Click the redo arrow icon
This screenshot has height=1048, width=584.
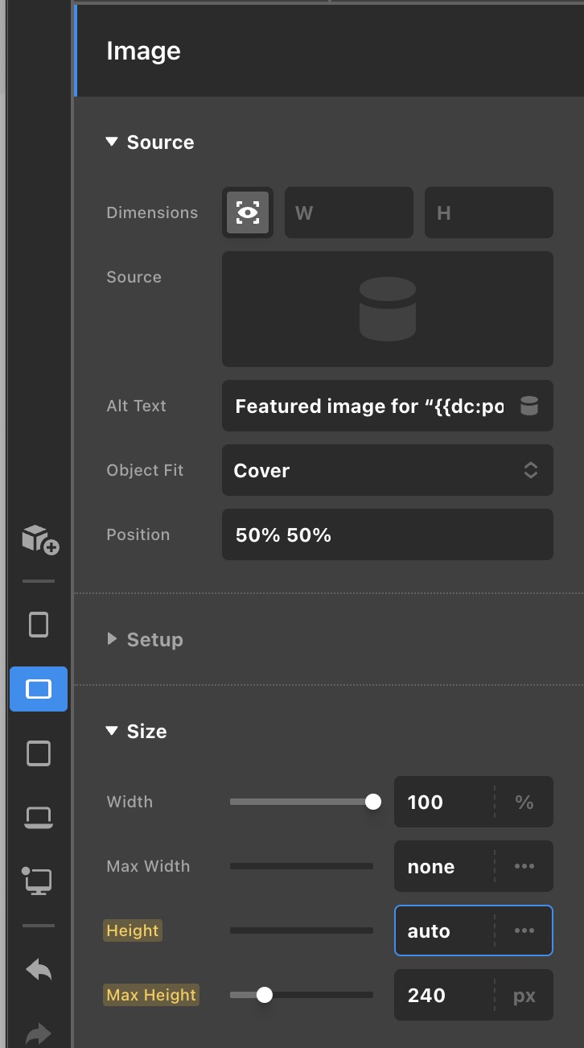[39, 1032]
